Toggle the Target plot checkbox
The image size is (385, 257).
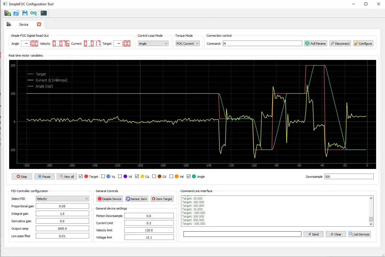pos(81,176)
